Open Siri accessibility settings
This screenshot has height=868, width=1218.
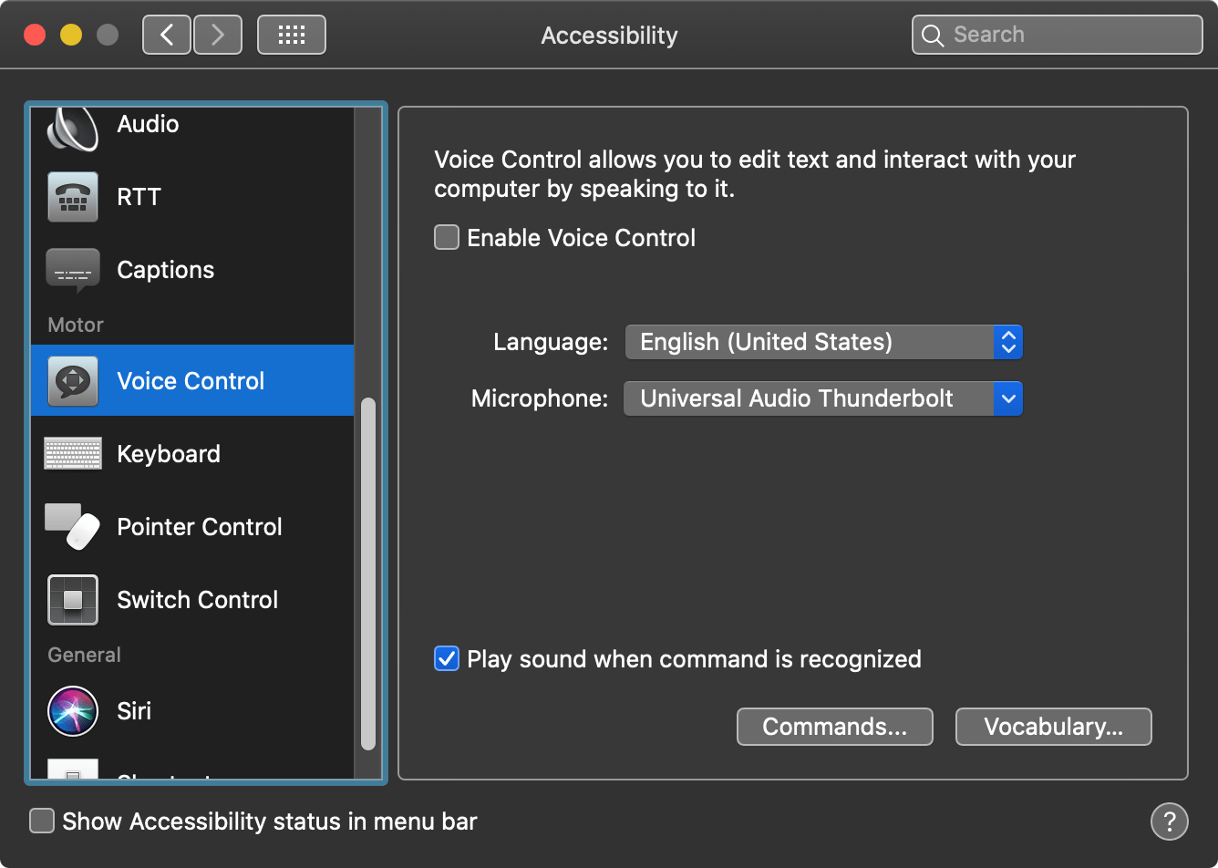pyautogui.click(x=133, y=711)
